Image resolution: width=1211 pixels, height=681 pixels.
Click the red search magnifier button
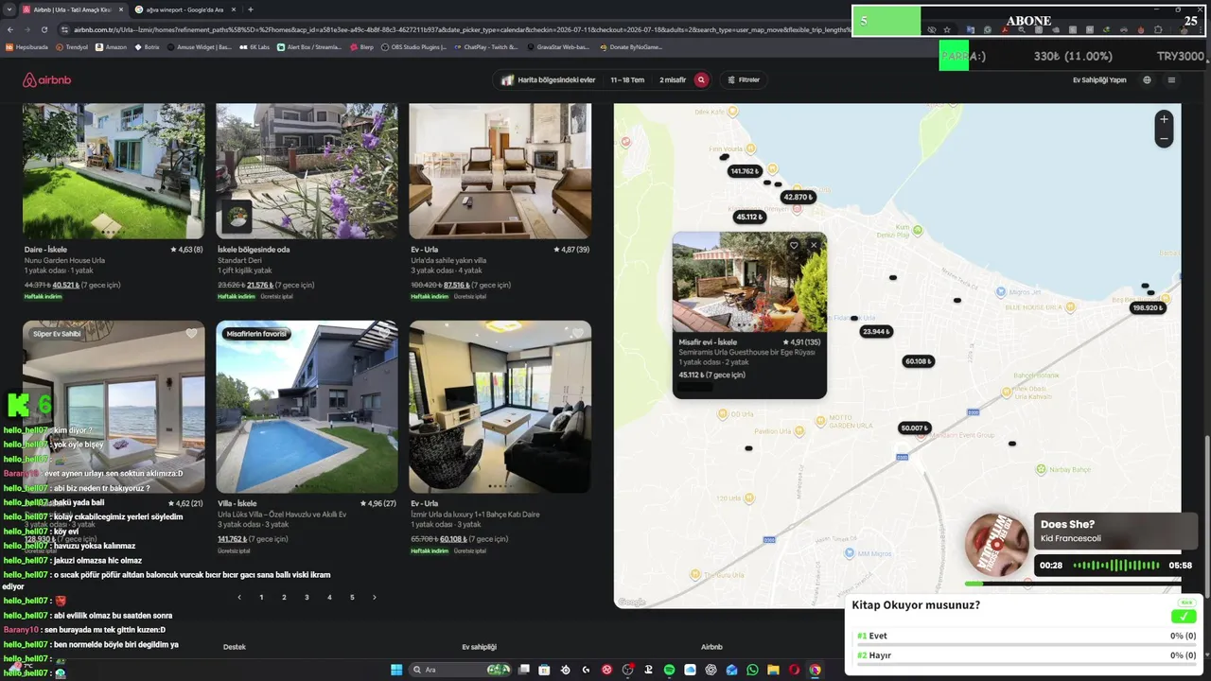coord(701,80)
